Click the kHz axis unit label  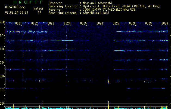click(x=2, y=22)
